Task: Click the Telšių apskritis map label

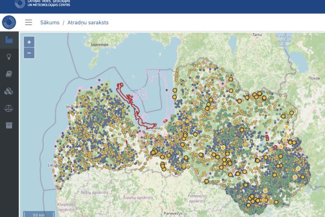Action: [94, 193]
